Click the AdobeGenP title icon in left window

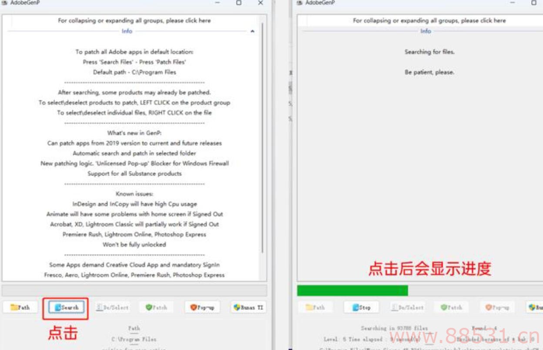pyautogui.click(x=4, y=3)
